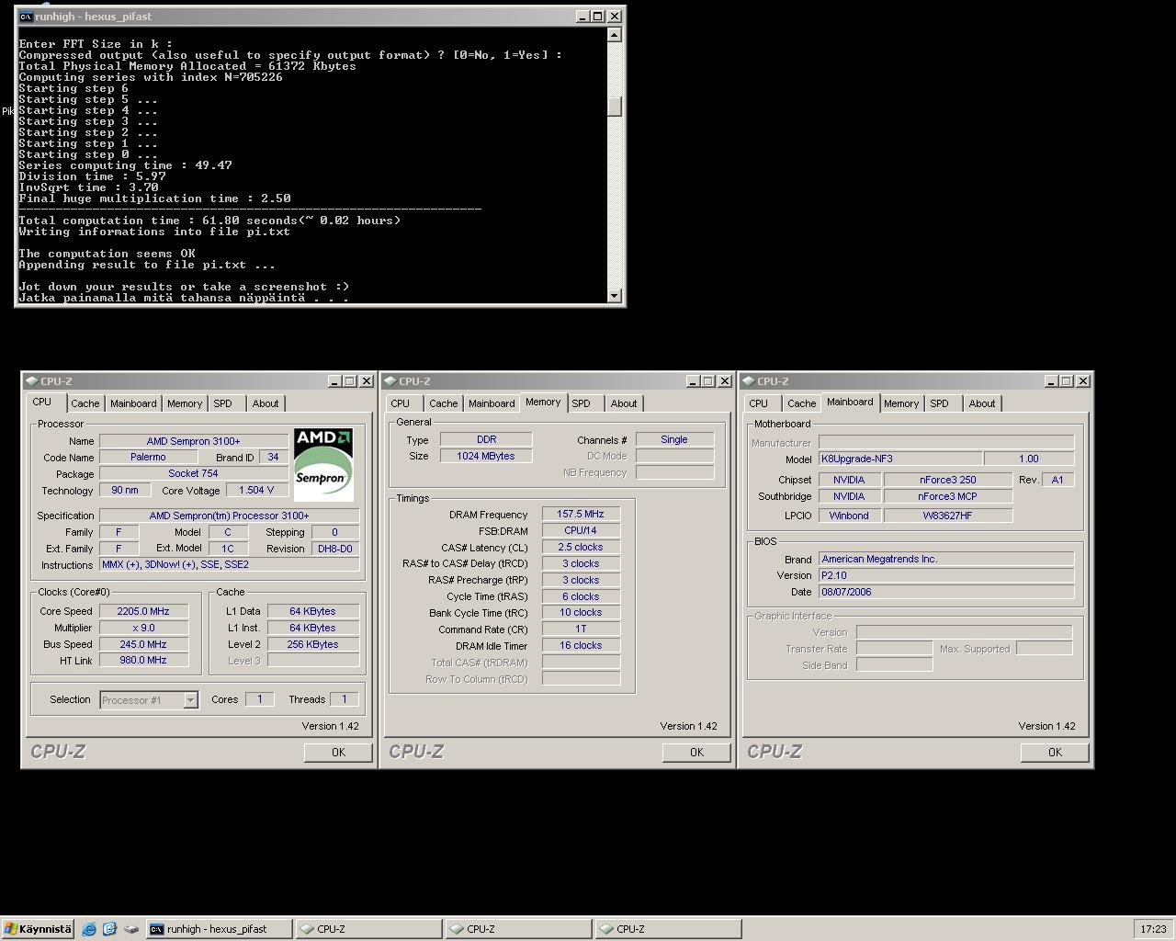Viewport: 1176px width, 941px height.
Task: Open Cache tab in Memory window
Action: (x=444, y=403)
